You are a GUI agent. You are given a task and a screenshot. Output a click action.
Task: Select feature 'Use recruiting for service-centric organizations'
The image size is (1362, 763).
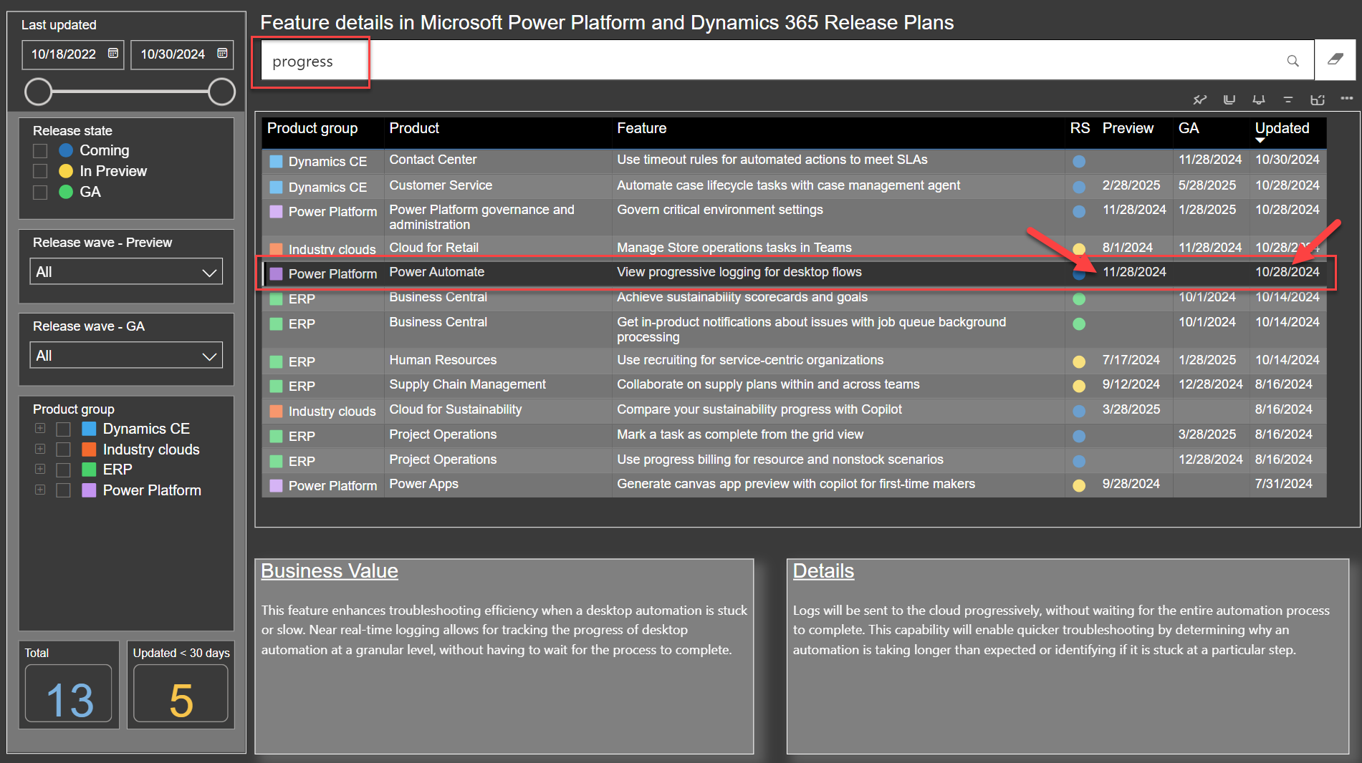pos(750,360)
